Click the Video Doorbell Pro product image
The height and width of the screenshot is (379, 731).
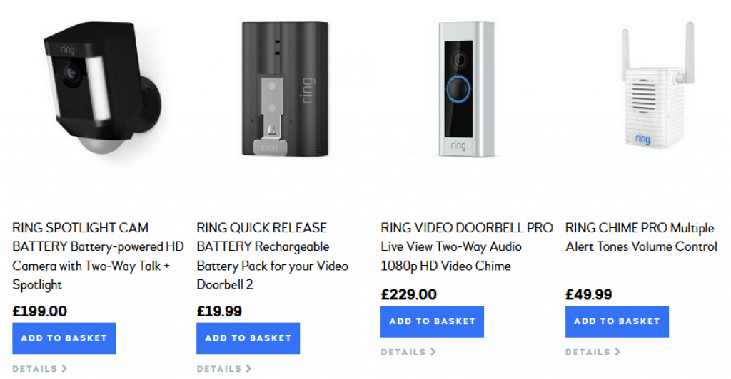pos(466,89)
